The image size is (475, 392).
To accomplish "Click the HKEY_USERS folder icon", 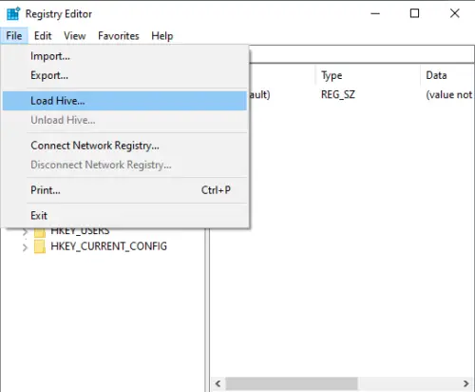I will tap(40, 232).
